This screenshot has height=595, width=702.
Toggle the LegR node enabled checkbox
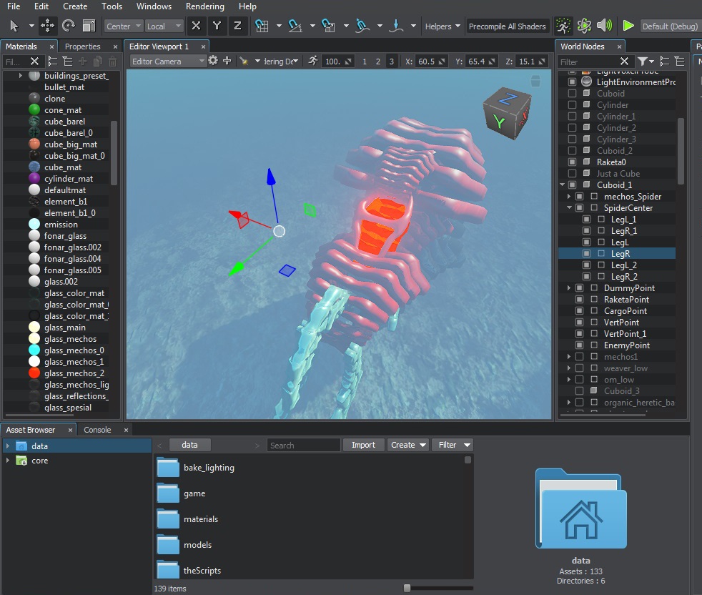[586, 254]
